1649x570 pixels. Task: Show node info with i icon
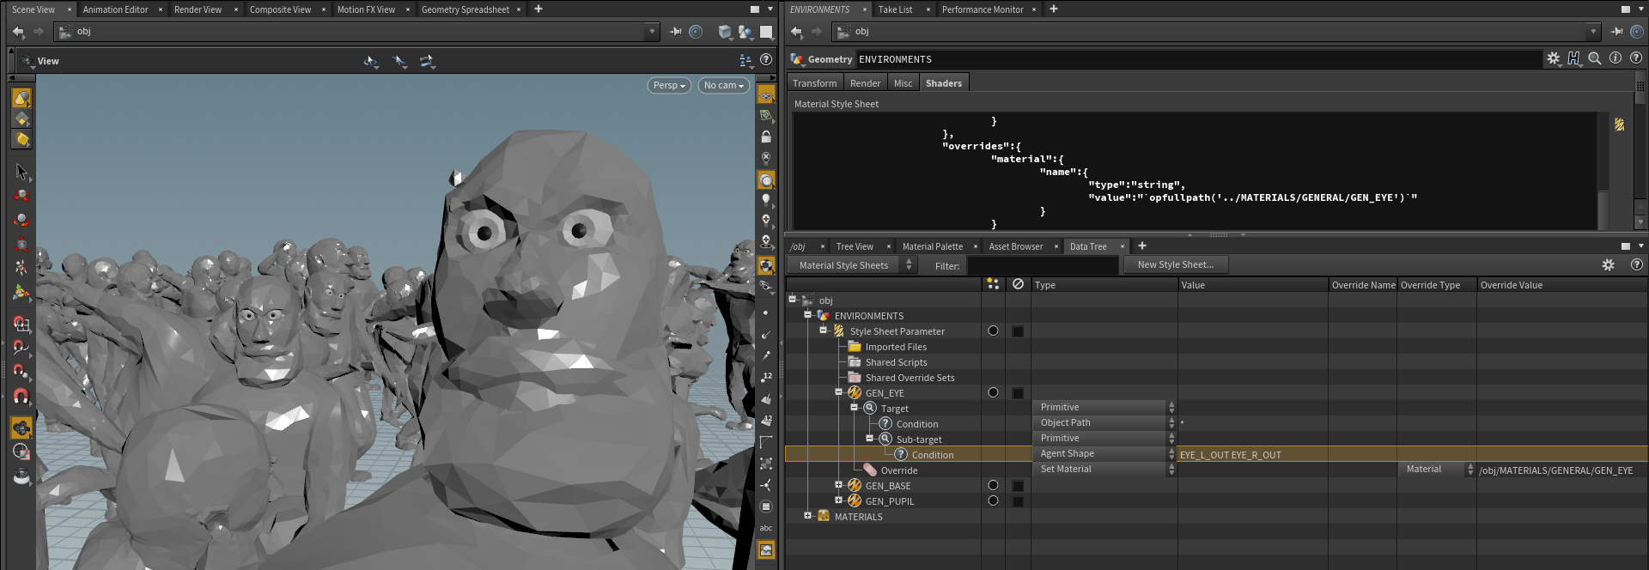point(1615,58)
